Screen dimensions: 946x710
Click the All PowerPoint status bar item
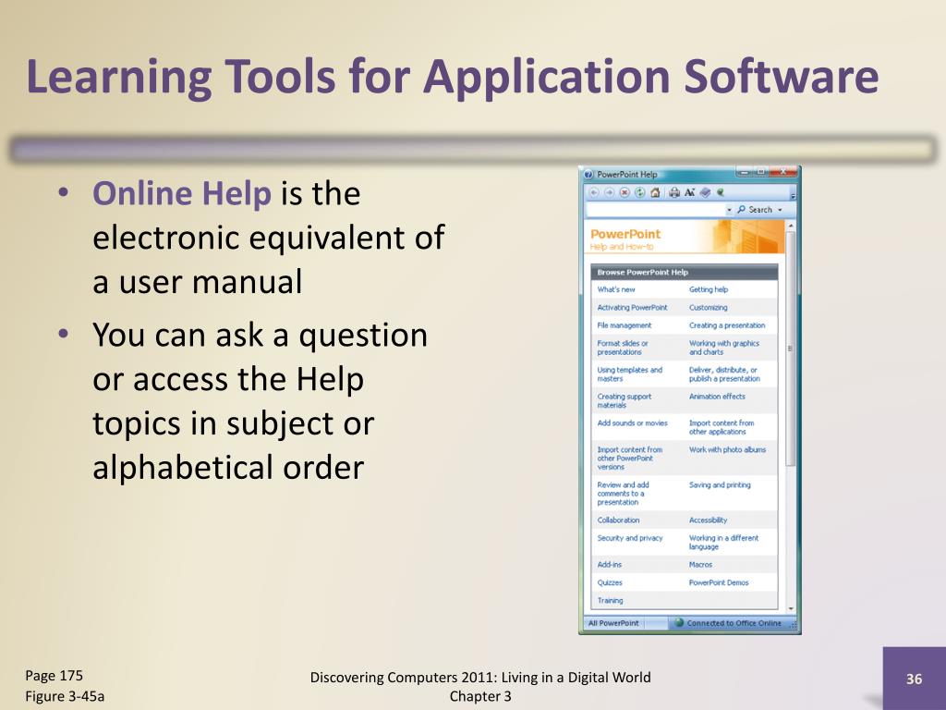tap(613, 623)
